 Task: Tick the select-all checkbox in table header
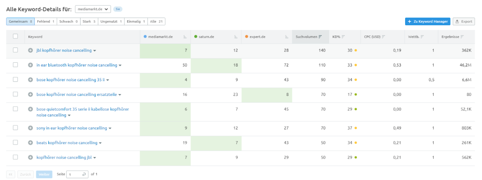[x=15, y=37]
